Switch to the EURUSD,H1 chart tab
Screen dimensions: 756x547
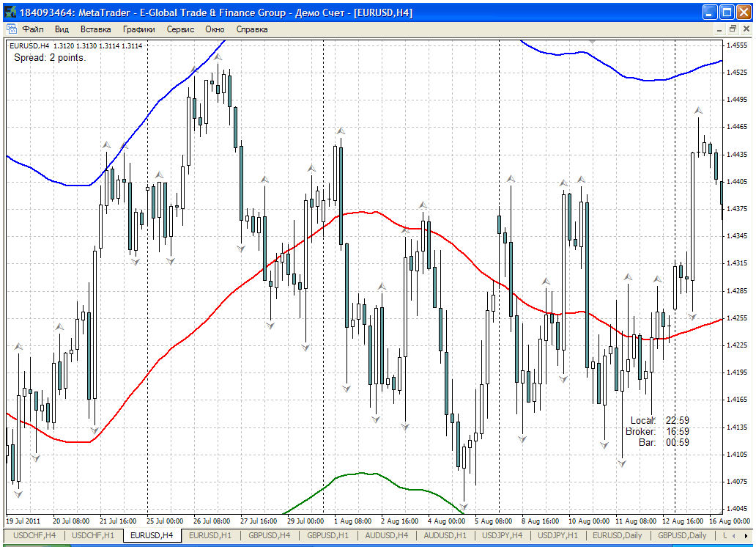coord(210,535)
